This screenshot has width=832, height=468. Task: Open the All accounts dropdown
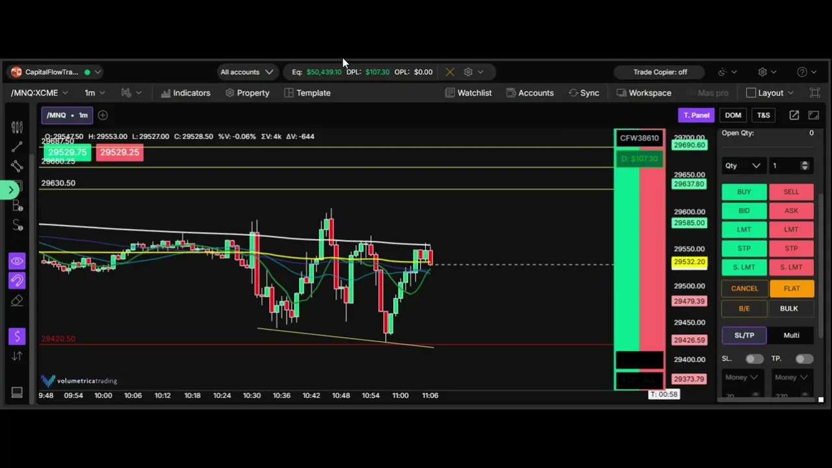tap(246, 72)
